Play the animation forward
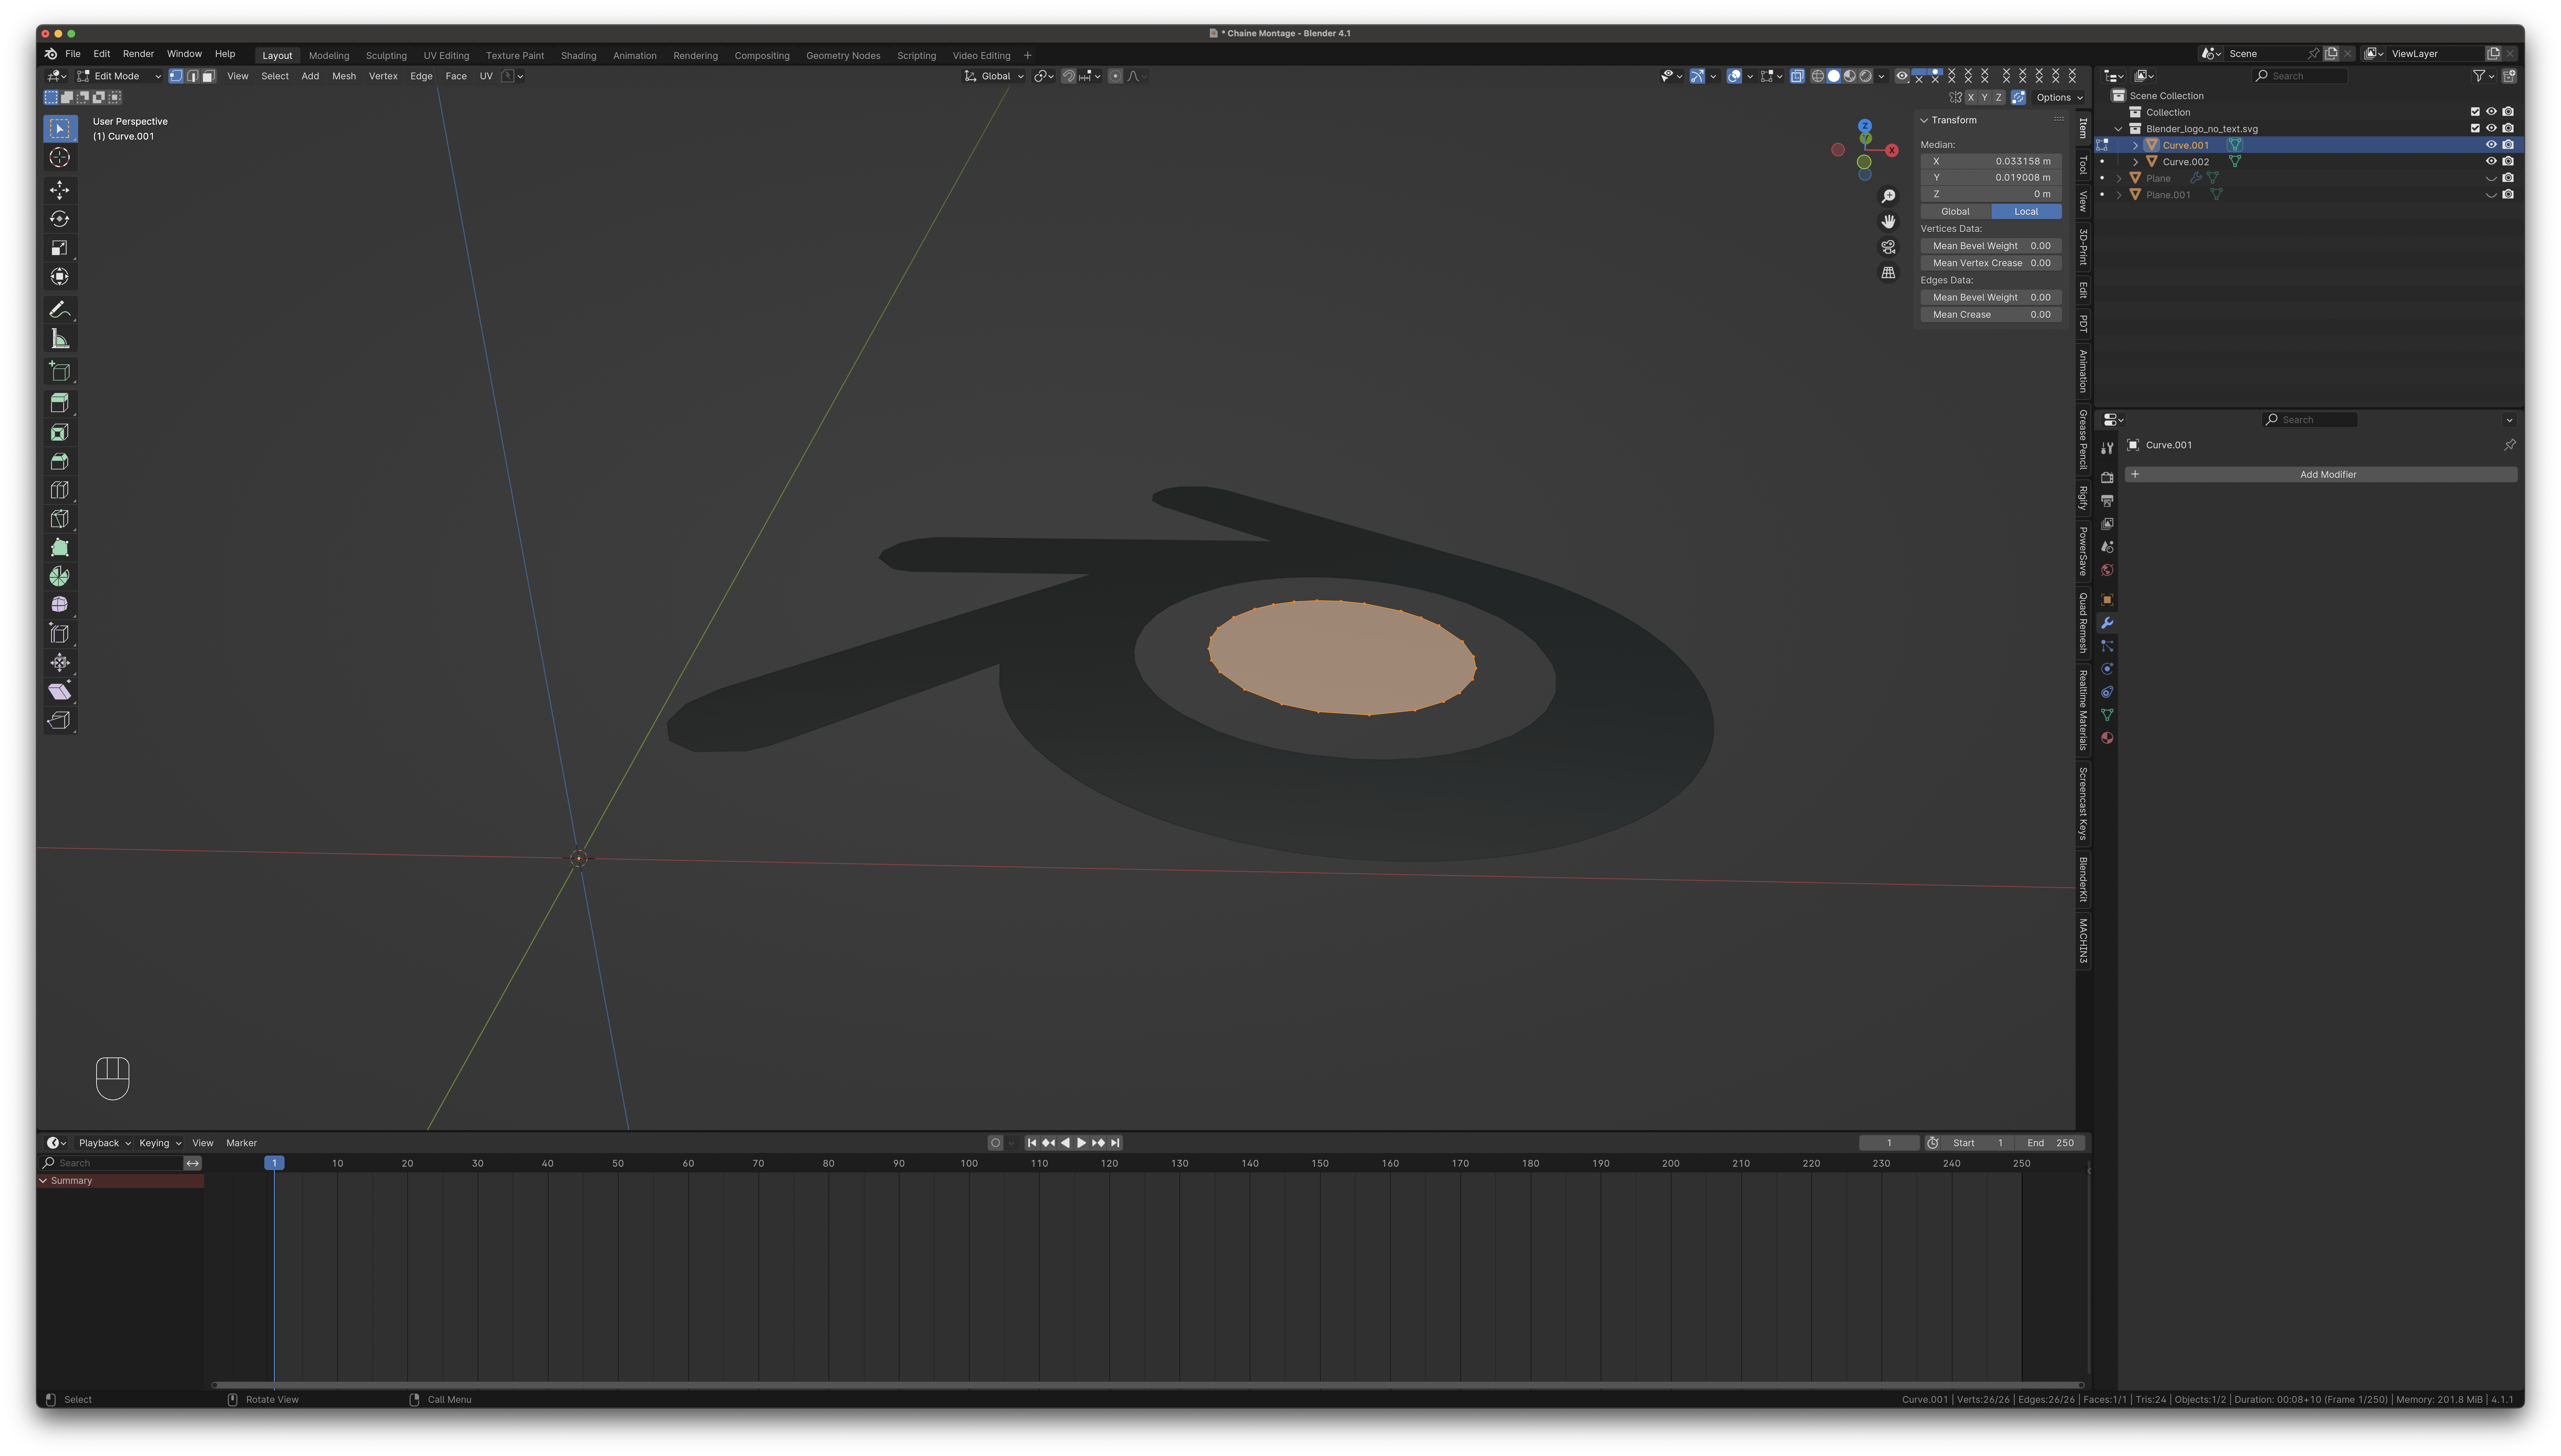Viewport: 2561px width, 1456px height. click(1081, 1143)
